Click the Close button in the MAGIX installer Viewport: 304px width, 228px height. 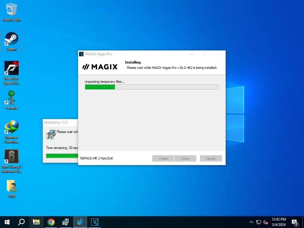pyautogui.click(x=185, y=159)
